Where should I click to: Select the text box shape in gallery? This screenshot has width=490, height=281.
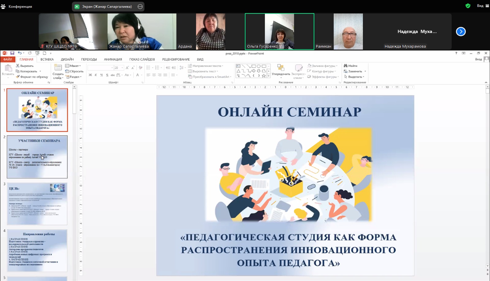click(x=238, y=66)
